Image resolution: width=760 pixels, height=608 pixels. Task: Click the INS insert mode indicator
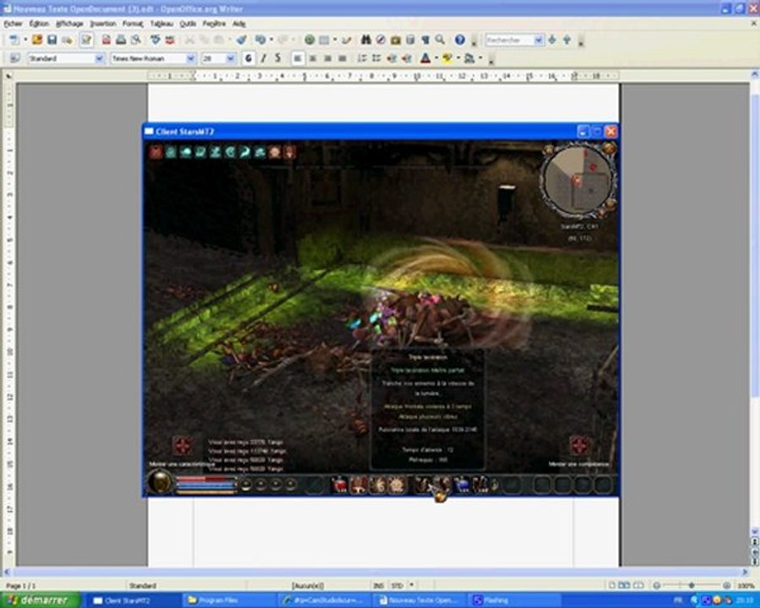[378, 586]
